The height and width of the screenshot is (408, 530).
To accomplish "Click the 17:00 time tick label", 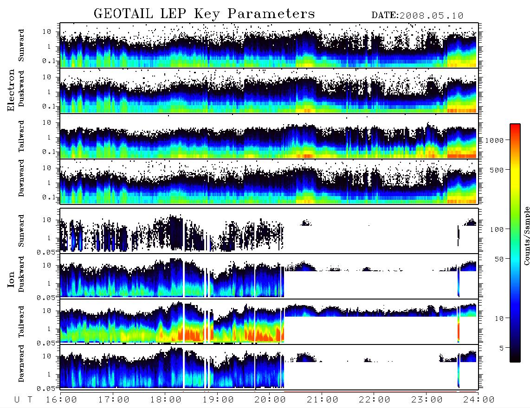I will pyautogui.click(x=114, y=400).
